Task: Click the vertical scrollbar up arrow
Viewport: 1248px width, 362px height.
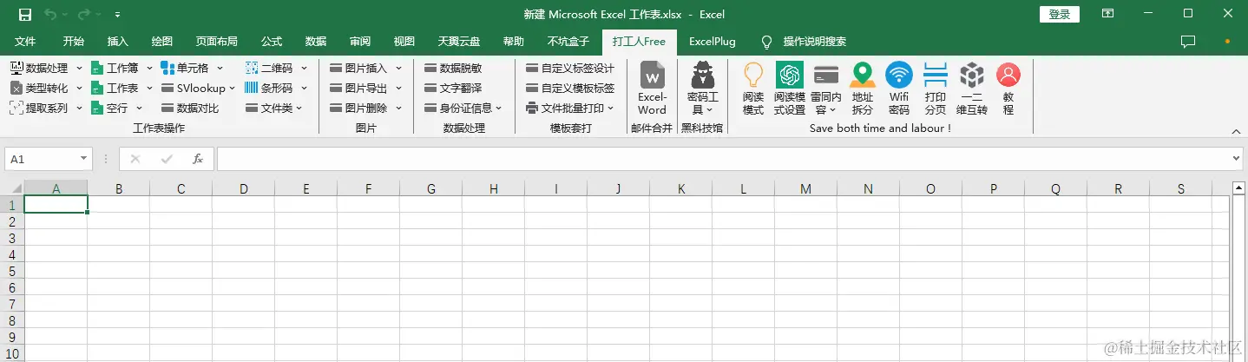Action: (1239, 188)
